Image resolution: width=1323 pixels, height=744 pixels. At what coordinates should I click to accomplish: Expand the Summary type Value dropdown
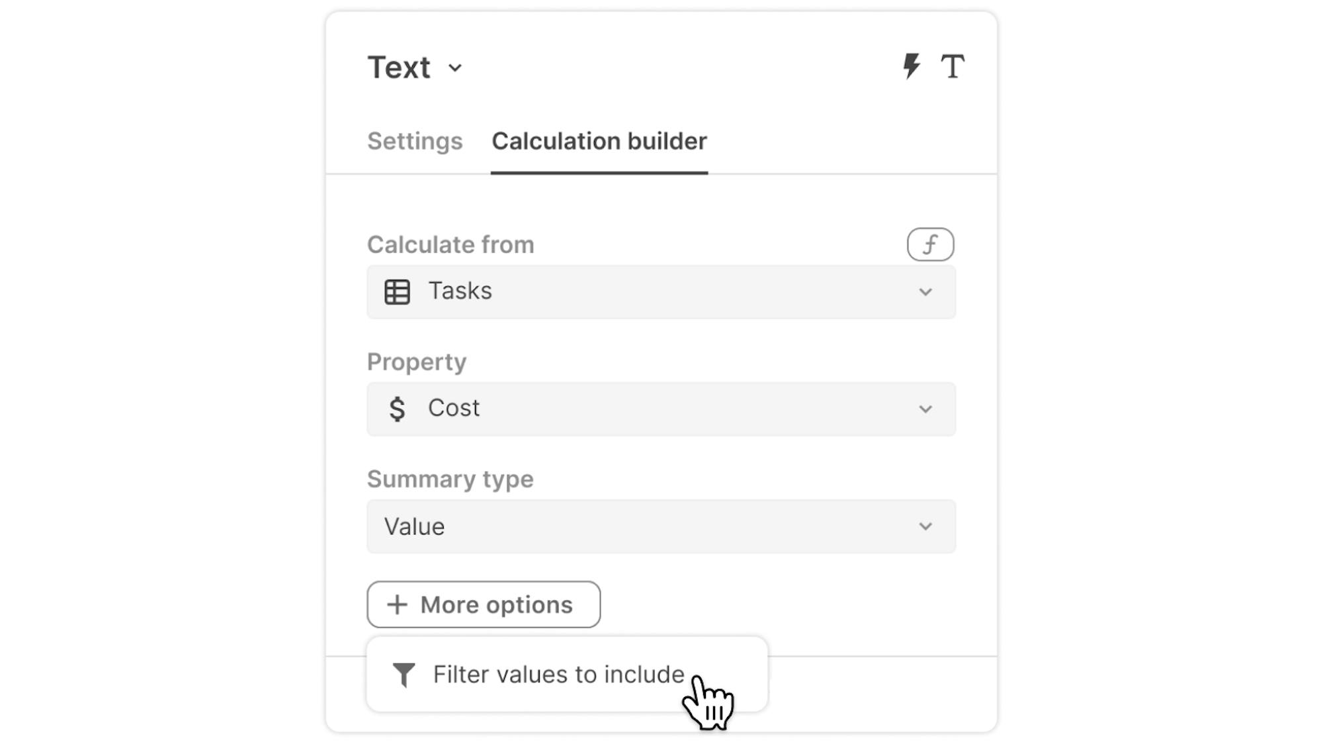661,526
